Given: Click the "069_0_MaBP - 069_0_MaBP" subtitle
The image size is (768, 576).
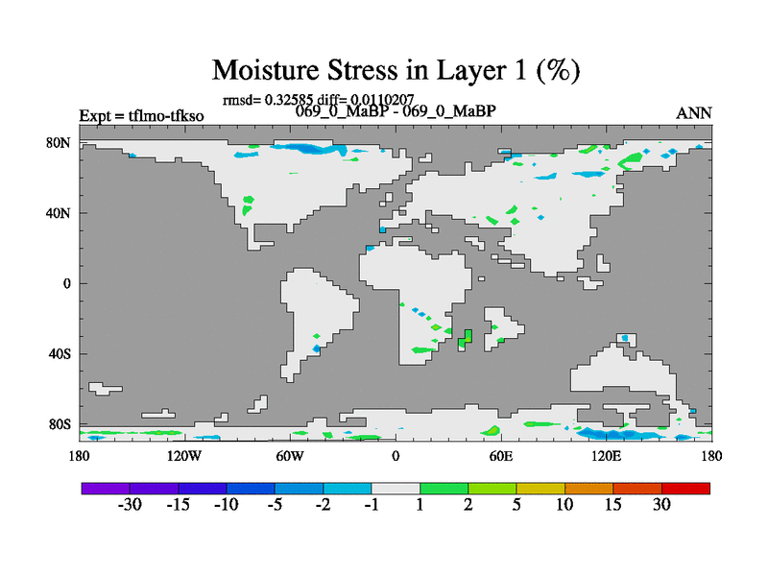Looking at the screenshot, I should (396, 111).
